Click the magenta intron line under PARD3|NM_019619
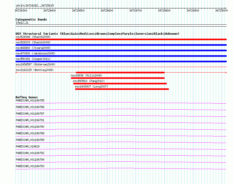Viewport: 234px width, 184px height. pyautogui.click(x=121, y=149)
